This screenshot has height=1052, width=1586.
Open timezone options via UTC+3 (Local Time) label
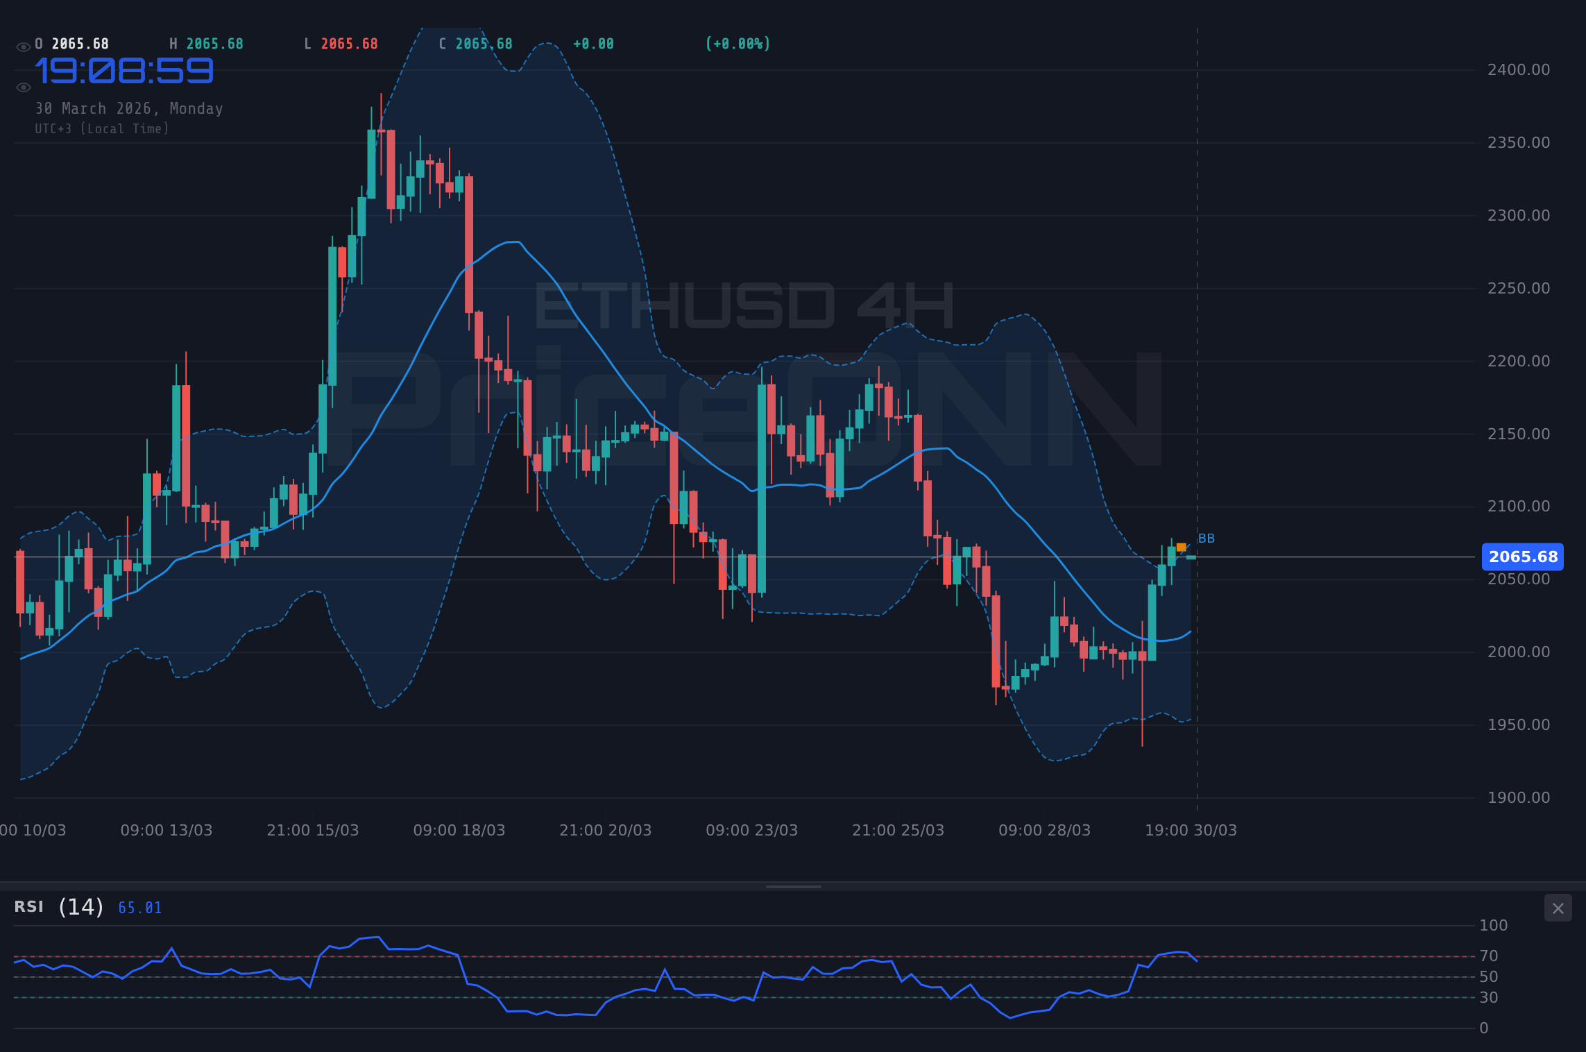pos(101,128)
